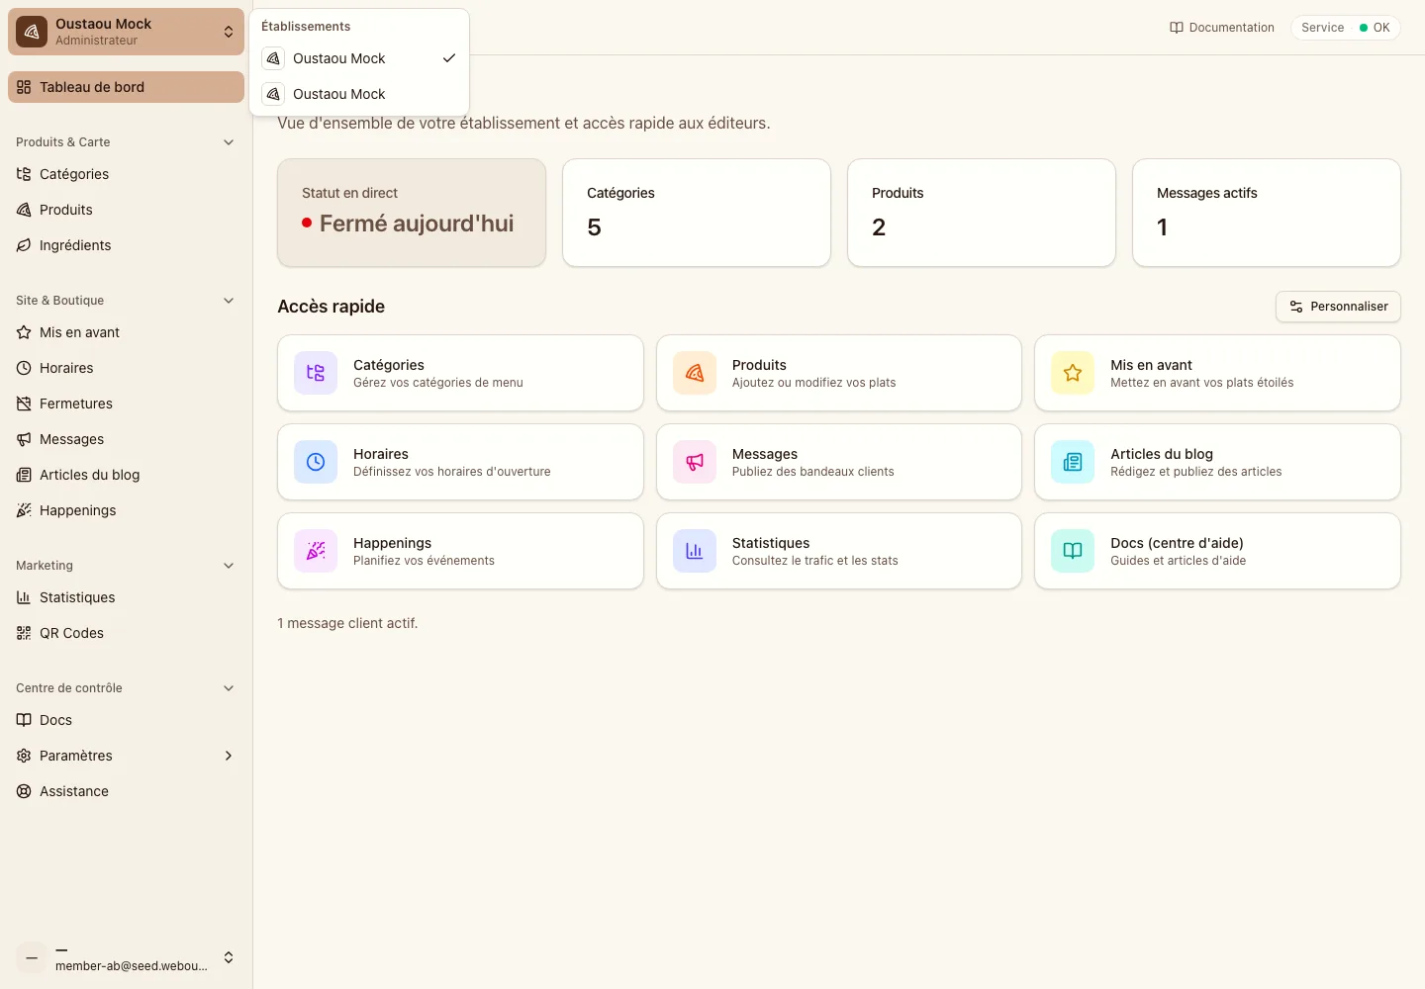The width and height of the screenshot is (1425, 989).
Task: Open QR Codes from the sidebar
Action: coord(126,633)
